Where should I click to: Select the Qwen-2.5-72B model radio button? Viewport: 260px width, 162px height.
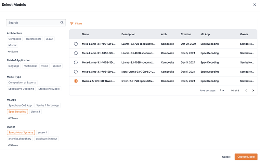76,81
